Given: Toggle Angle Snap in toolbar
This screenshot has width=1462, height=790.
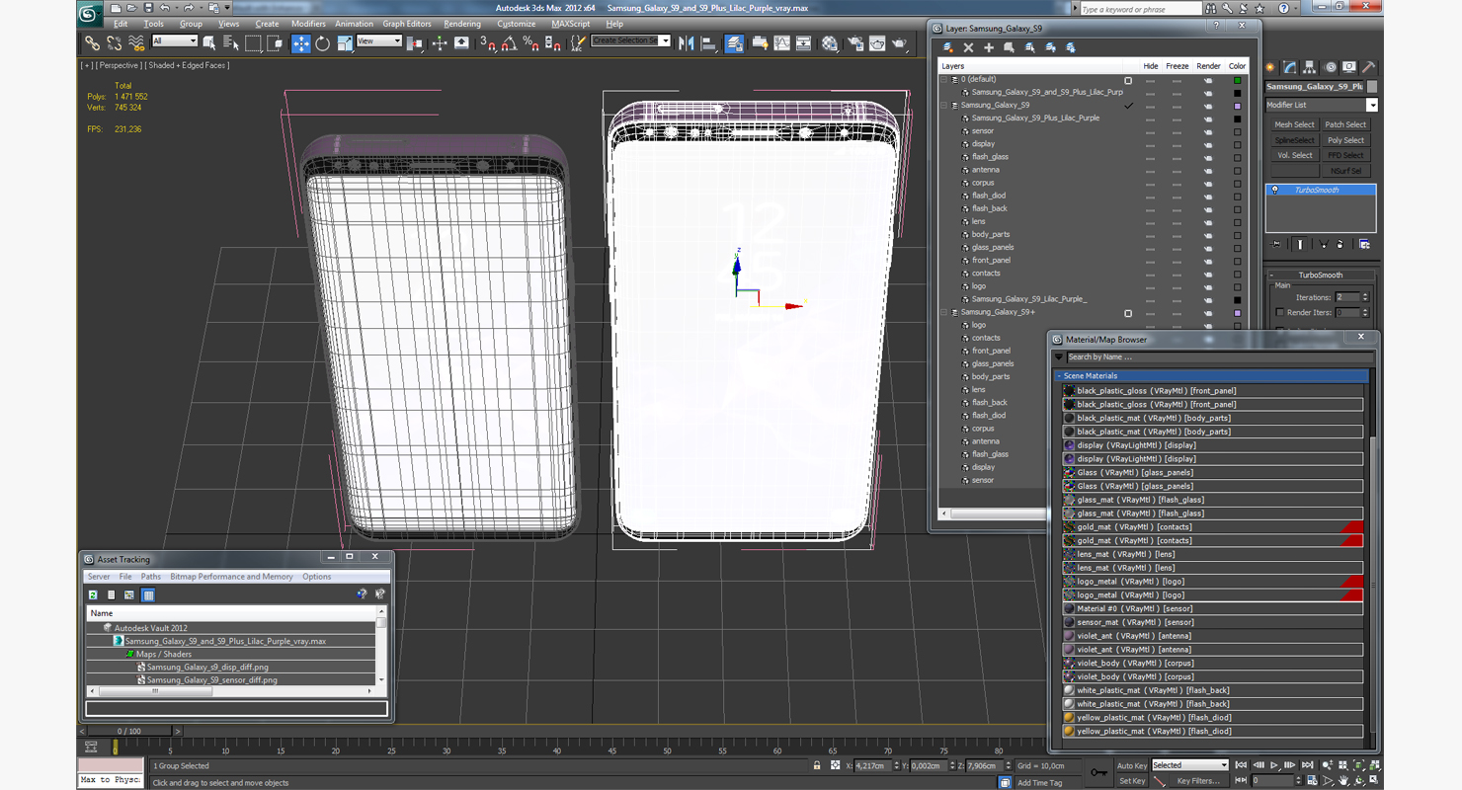Looking at the screenshot, I should [x=509, y=42].
